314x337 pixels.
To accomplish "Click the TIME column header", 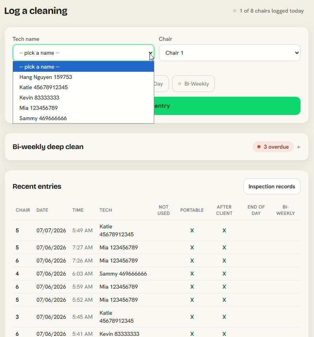I will 78,210.
